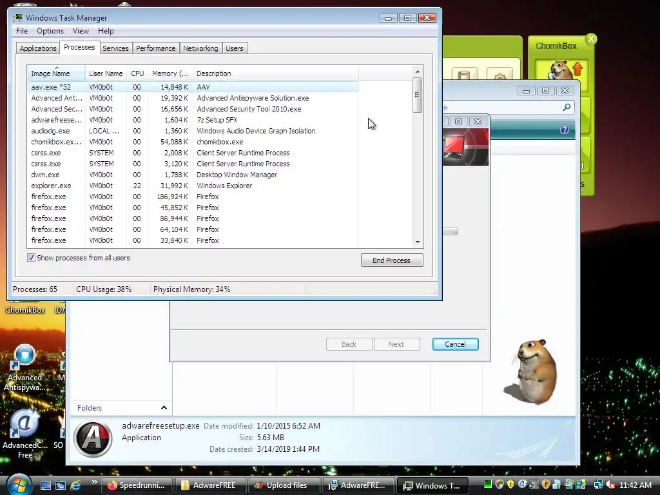The width and height of the screenshot is (660, 495).
Task: Click adwarefreesetup.exe icon in details pane
Action: tap(93, 439)
